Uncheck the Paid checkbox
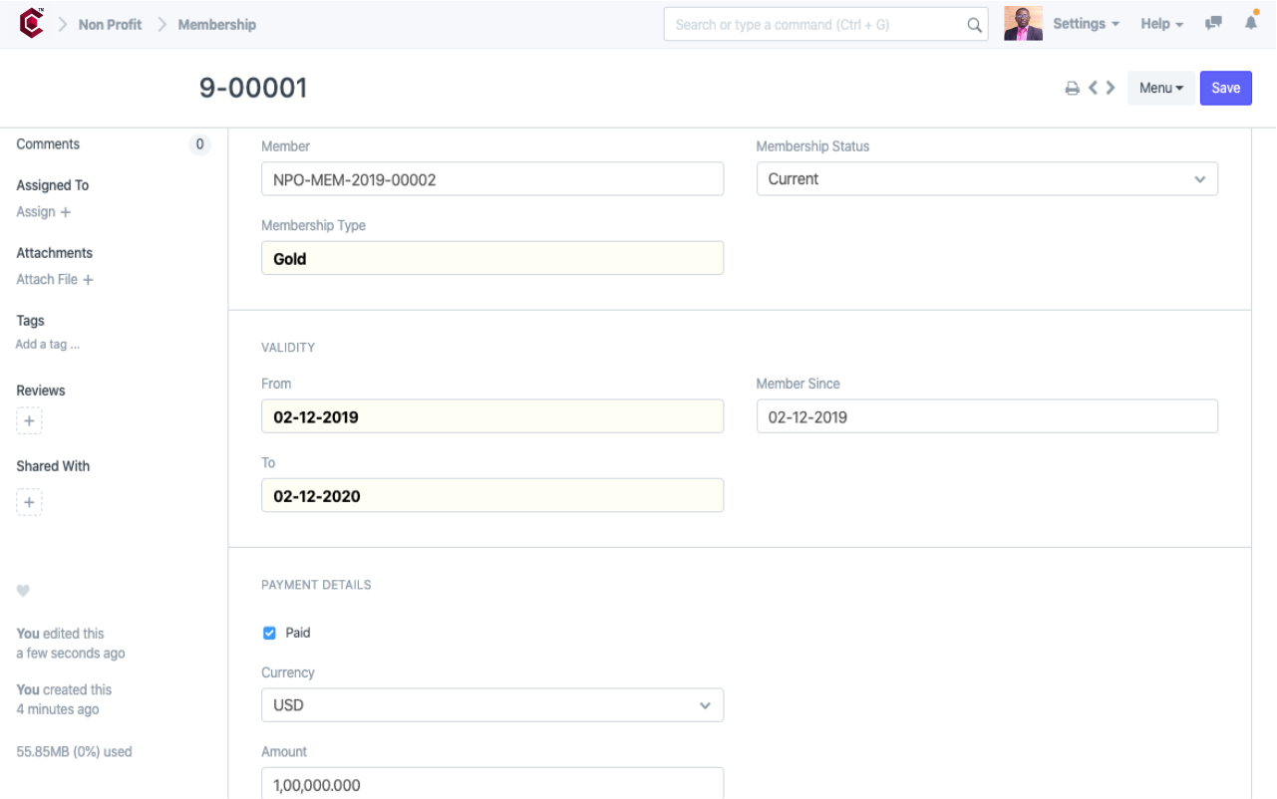 click(269, 633)
